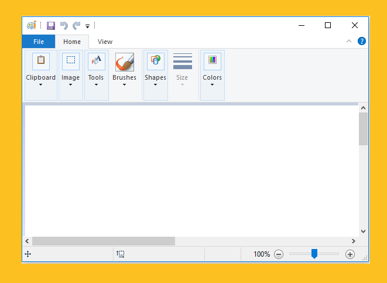Collapse the ribbon with the chevron
Image resolution: width=387 pixels, height=283 pixels.
pos(349,41)
